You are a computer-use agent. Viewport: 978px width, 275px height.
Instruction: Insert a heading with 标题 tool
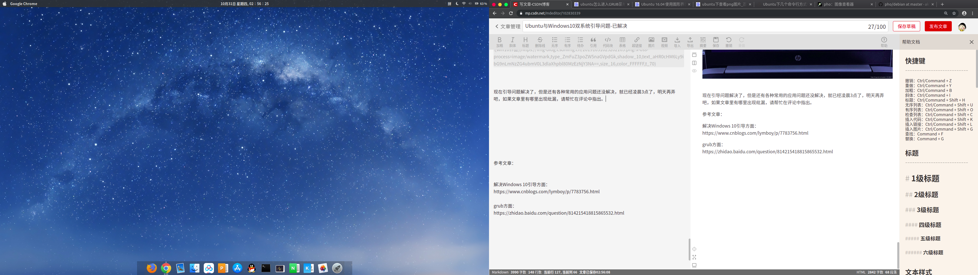[525, 42]
